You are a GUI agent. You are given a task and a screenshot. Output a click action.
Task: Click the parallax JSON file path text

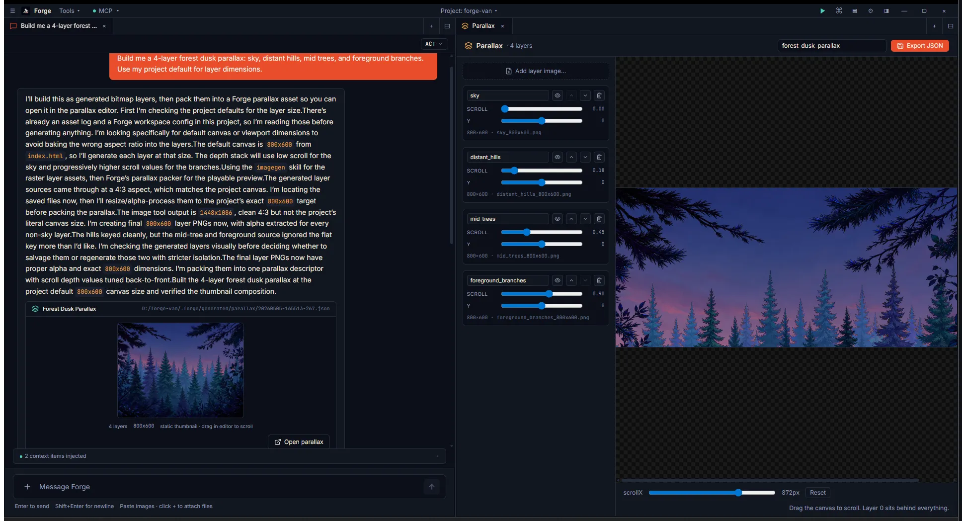[x=236, y=309]
